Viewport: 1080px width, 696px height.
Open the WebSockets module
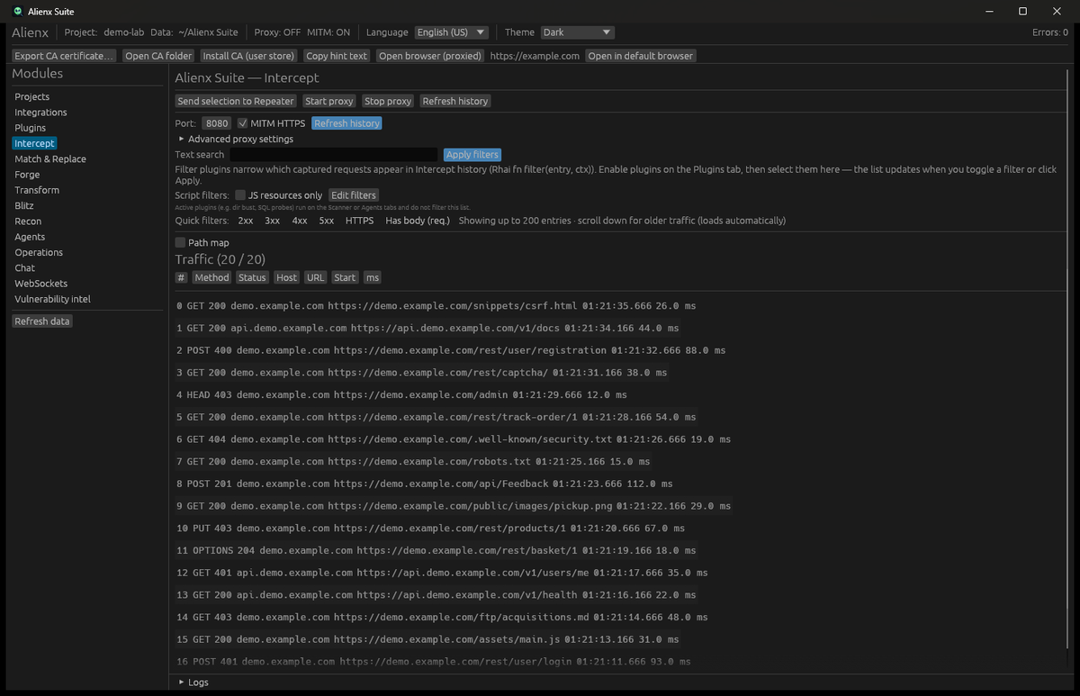click(41, 284)
